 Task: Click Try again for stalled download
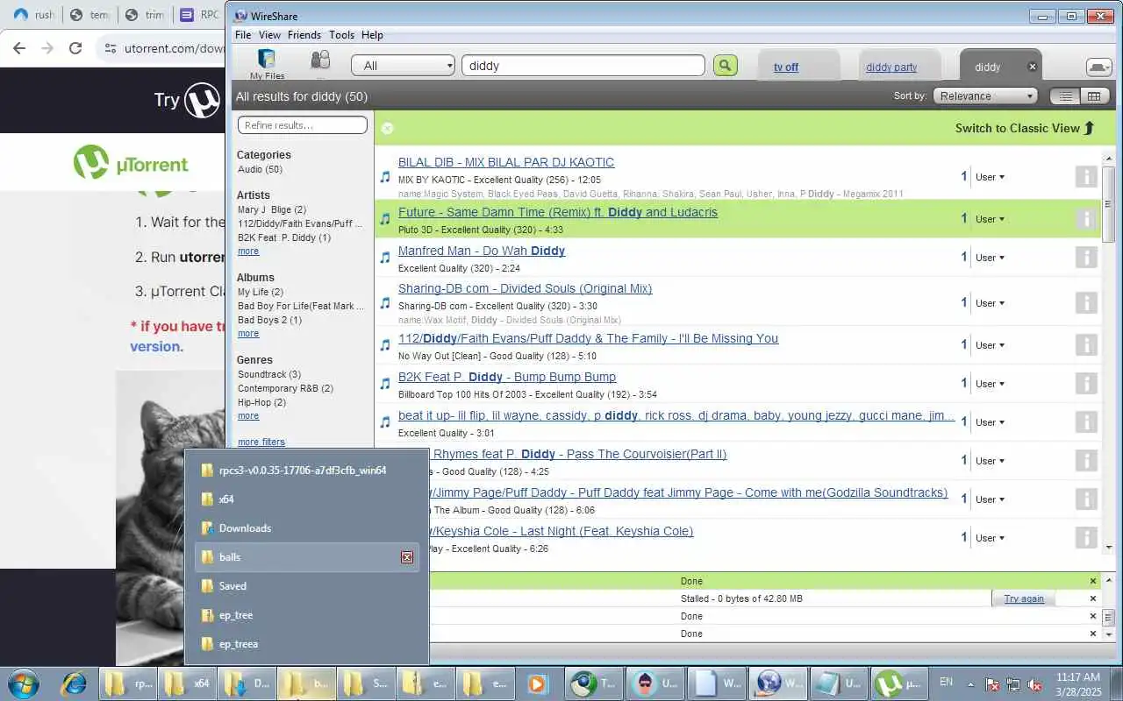pos(1024,598)
